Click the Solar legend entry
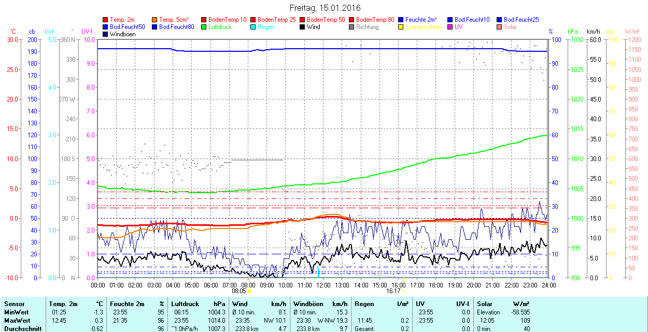 [510, 27]
